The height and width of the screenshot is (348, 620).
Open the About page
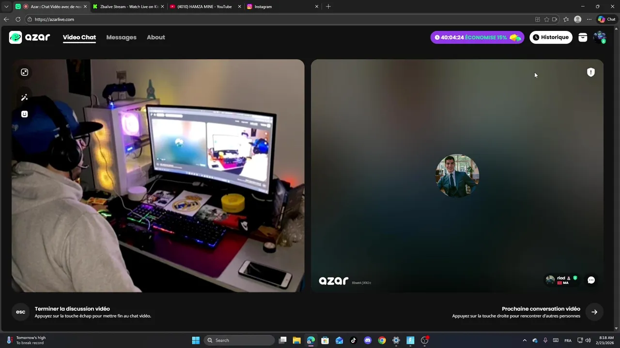coord(156,37)
